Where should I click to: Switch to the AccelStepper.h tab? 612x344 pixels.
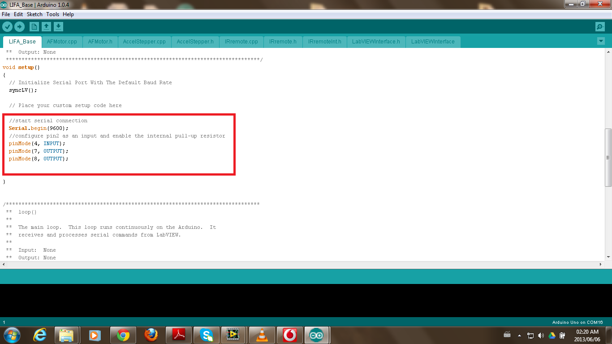(x=195, y=42)
